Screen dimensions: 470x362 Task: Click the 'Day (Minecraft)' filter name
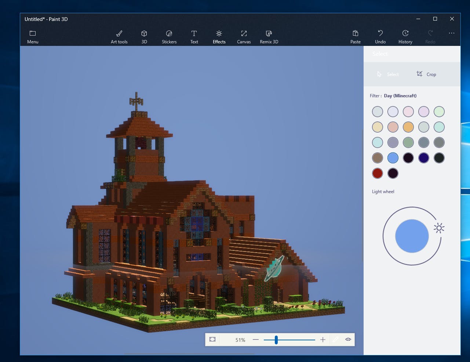[x=400, y=96]
